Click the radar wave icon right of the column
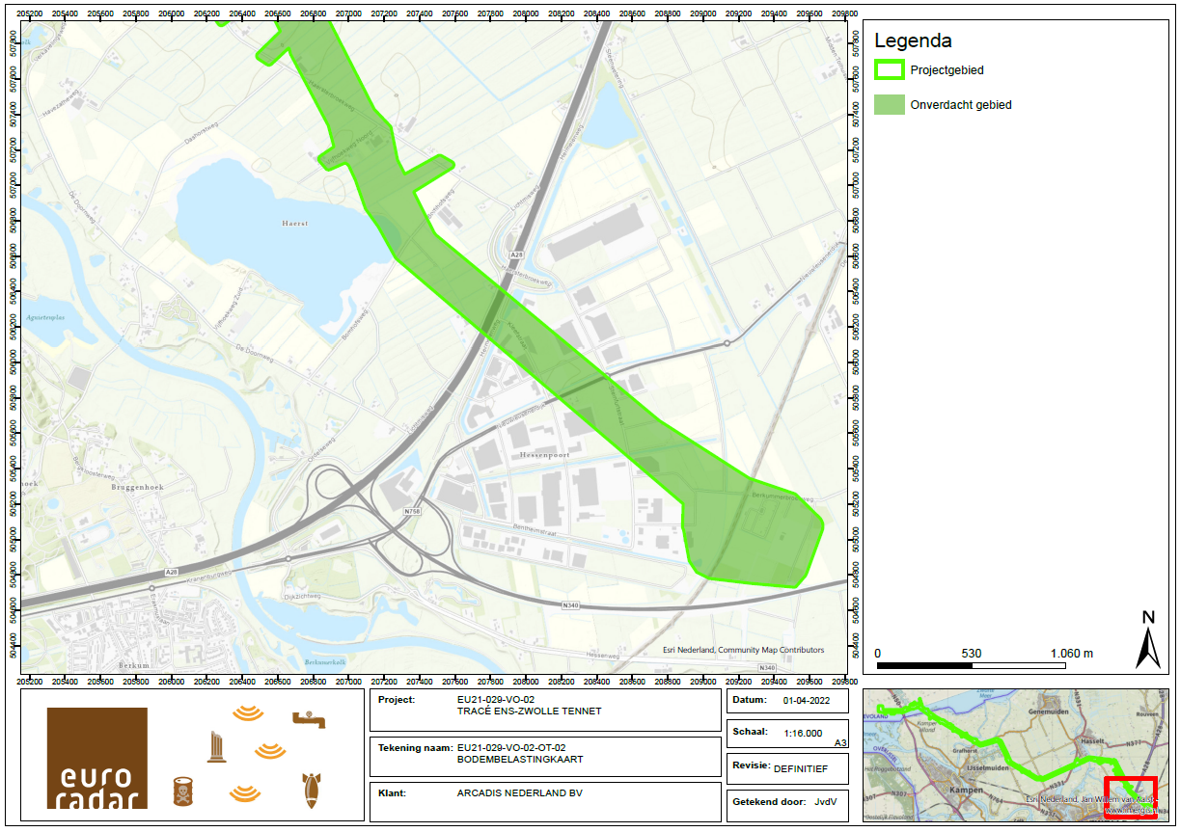The height and width of the screenshot is (832, 1180). 269,749
